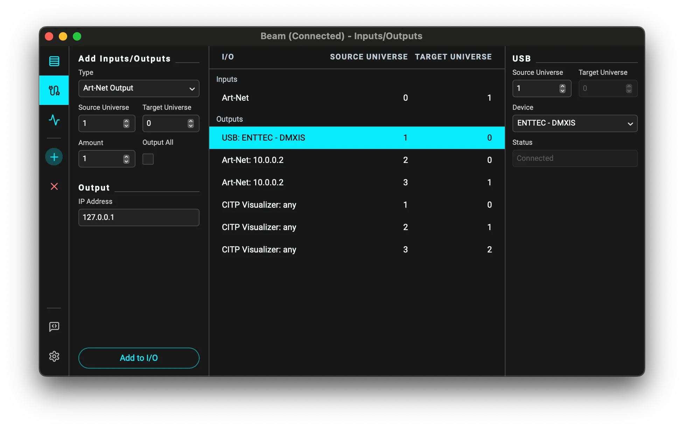684x428 pixels.
Task: Select the Inputs/Outputs cable sidebar icon
Action: 54,91
